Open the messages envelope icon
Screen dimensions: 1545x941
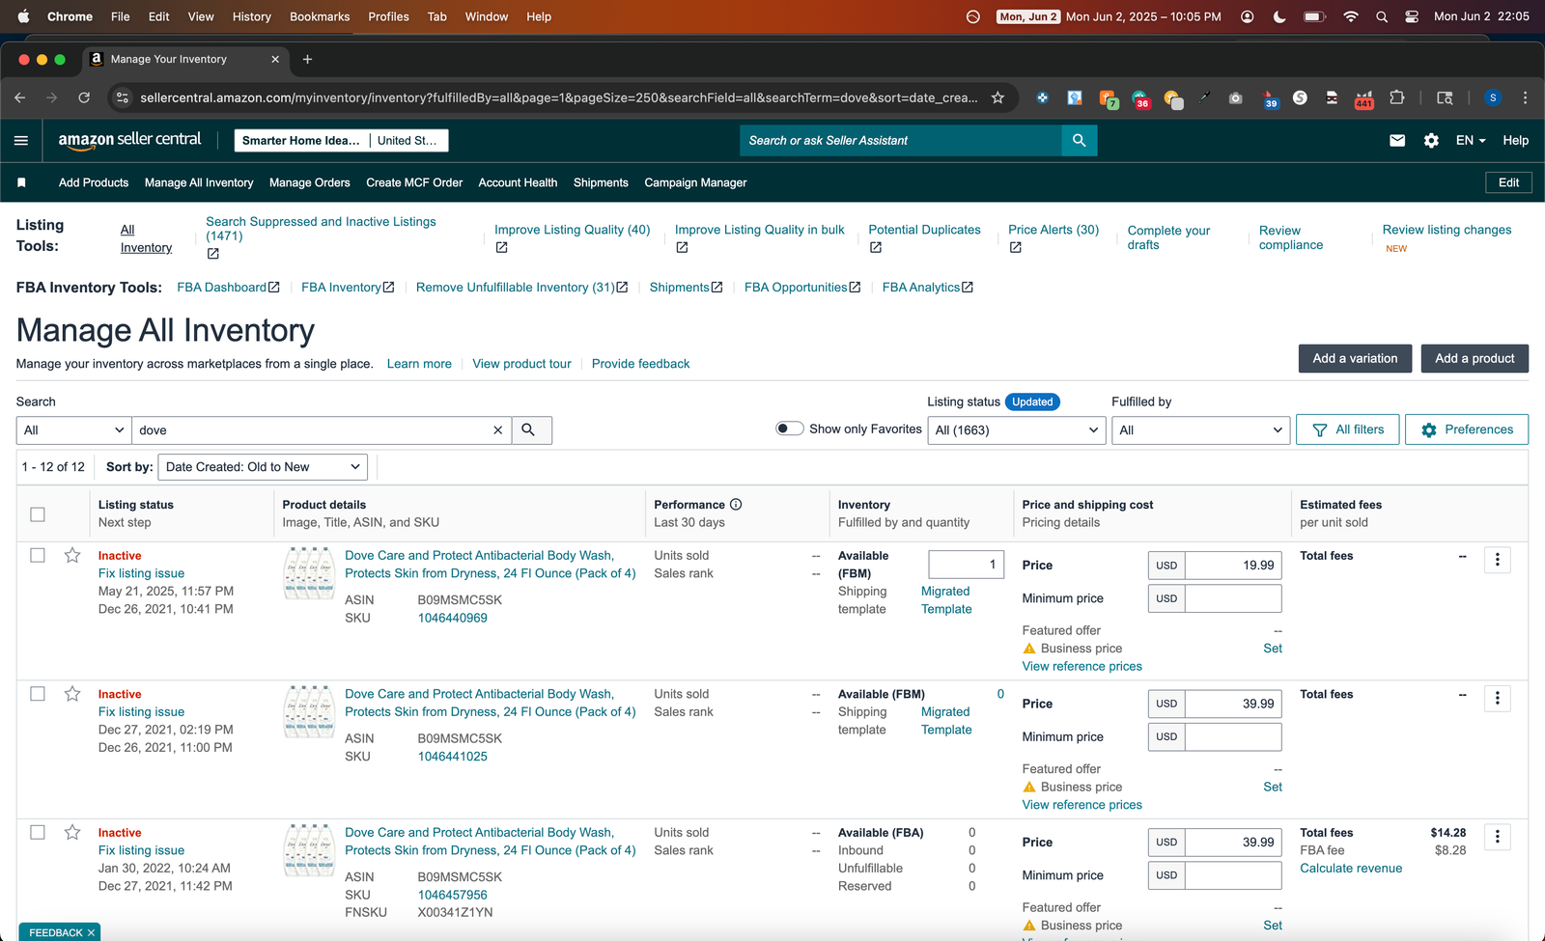(1397, 141)
